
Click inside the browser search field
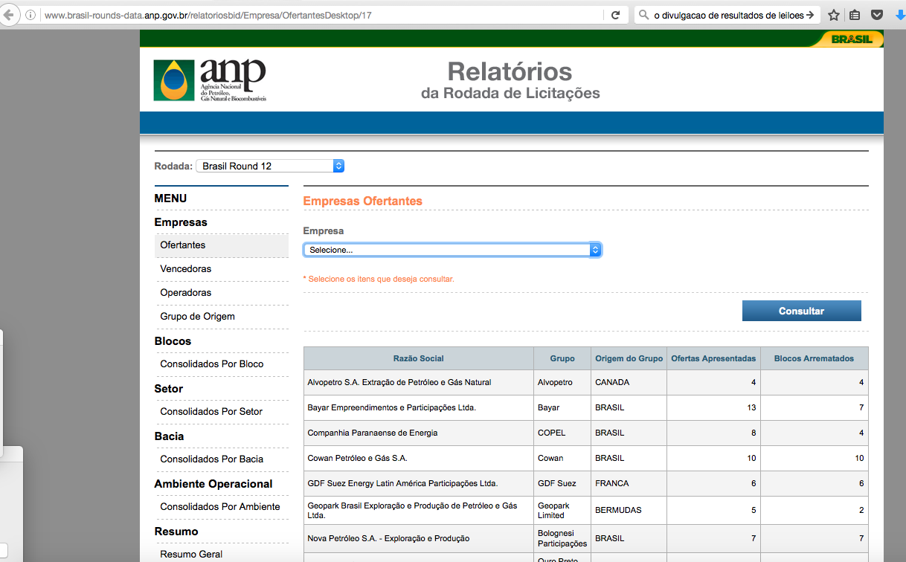coord(727,15)
